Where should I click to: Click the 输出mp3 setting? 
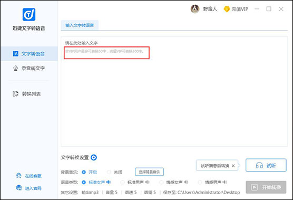90,192
